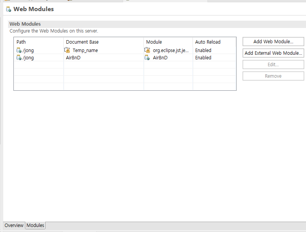Viewport: 306px width, 232px height.
Task: Select /jong path in the AirBnD row
Action: point(28,58)
